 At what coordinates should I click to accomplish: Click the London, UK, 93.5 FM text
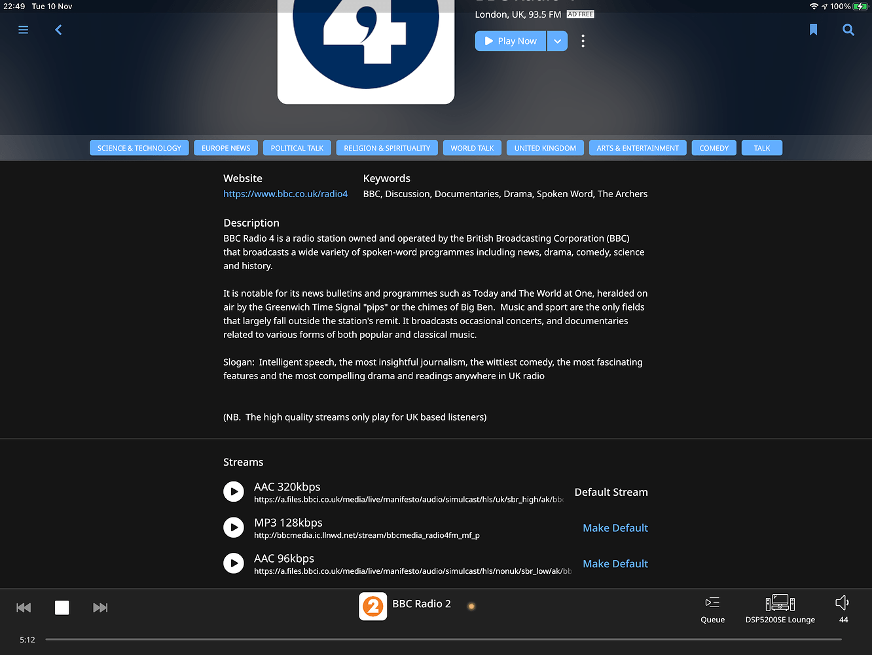[518, 14]
